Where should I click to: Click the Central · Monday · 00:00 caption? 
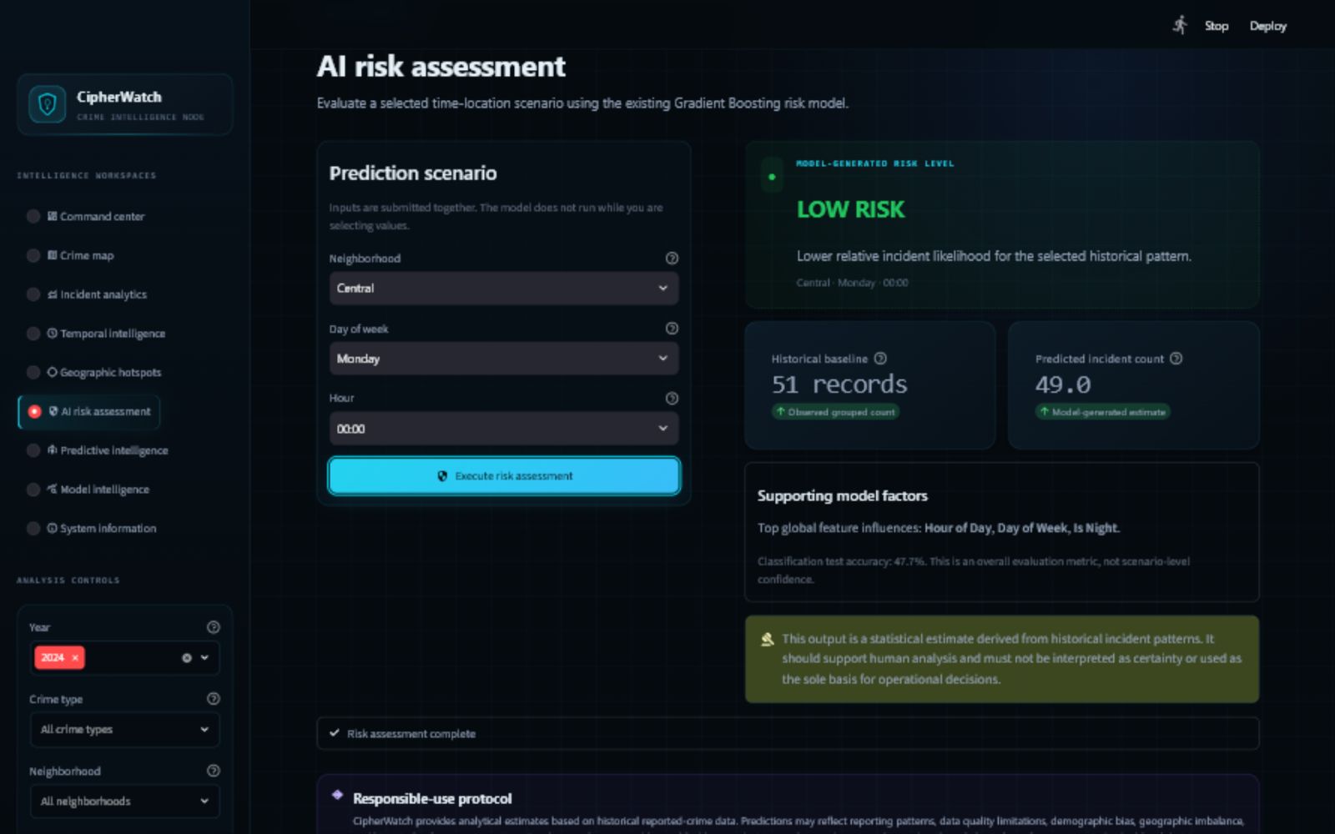tap(852, 283)
